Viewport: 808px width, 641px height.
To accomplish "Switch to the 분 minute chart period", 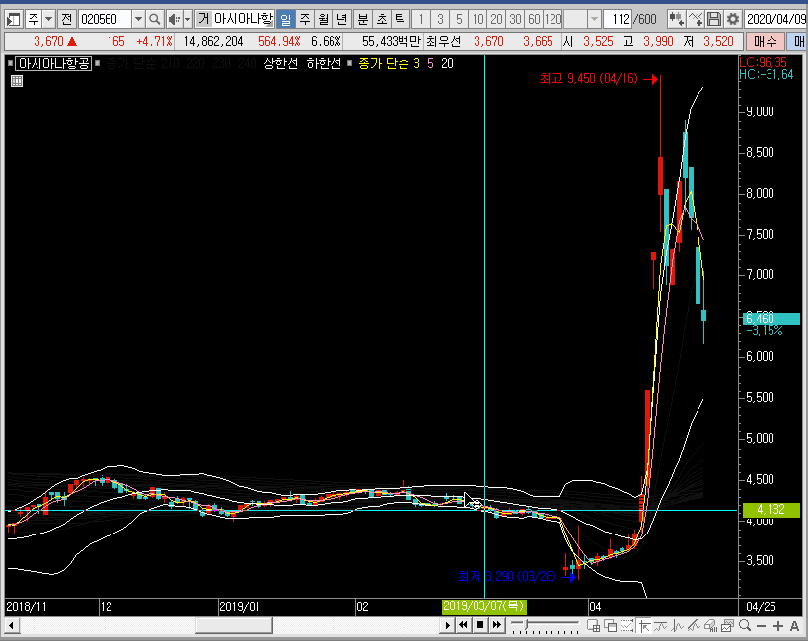I will [363, 20].
